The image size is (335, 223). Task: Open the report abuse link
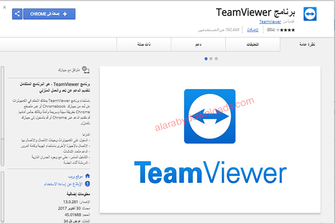pyautogui.click(x=63, y=184)
